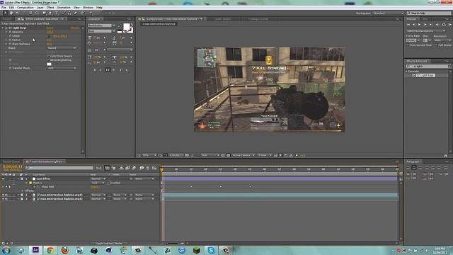Screen dimensions: 453x255
Task: Switch to the Project tab
Action: point(6,19)
